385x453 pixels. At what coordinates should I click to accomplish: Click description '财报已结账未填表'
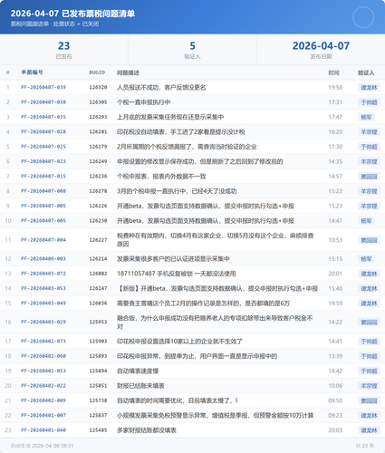140,386
